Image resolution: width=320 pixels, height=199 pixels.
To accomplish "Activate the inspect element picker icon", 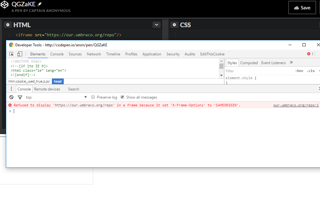I will [12, 54].
